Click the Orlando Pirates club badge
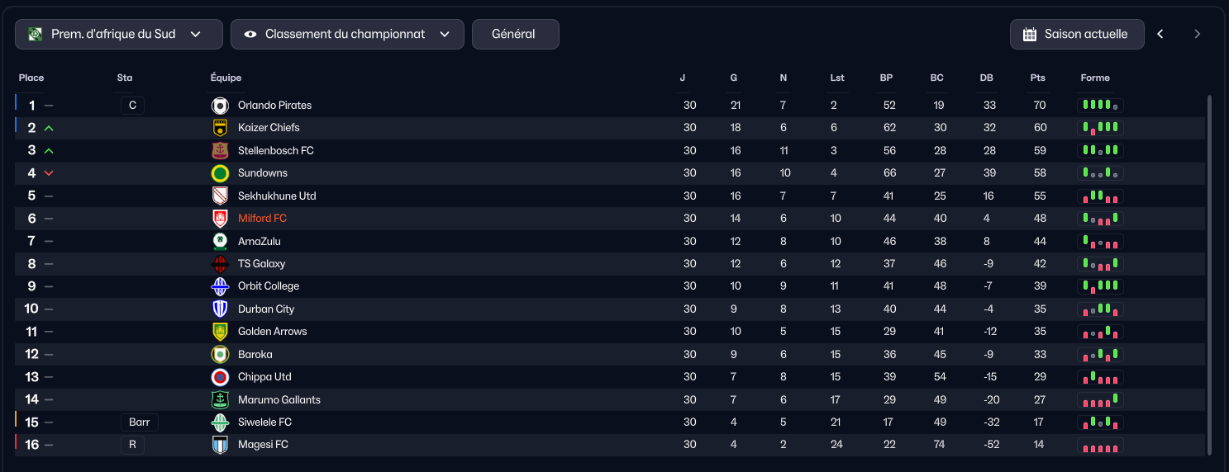 point(220,106)
